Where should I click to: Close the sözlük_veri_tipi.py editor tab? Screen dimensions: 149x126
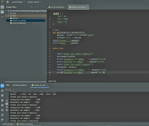click(87, 7)
